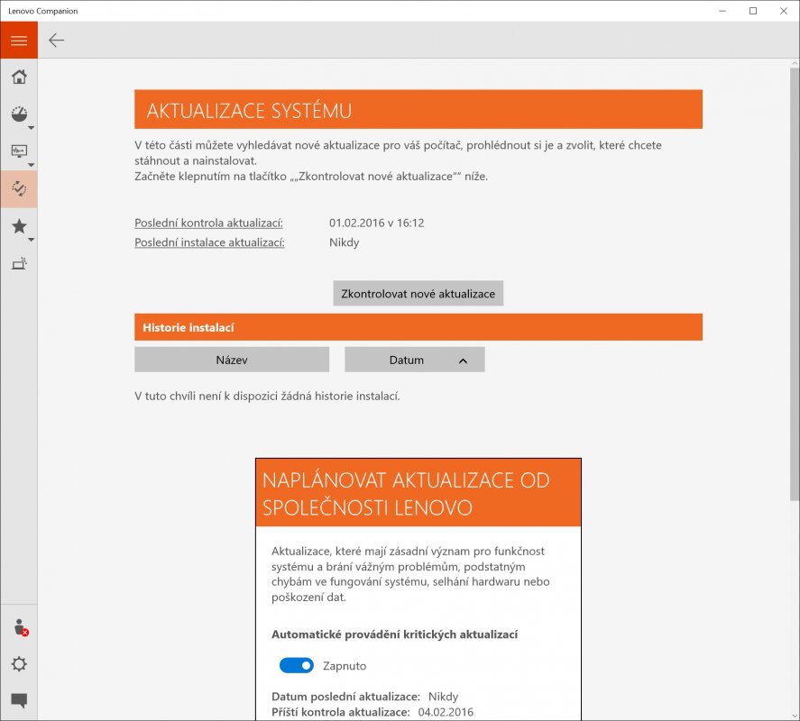Open the navigation hamburger menu

tap(18, 40)
